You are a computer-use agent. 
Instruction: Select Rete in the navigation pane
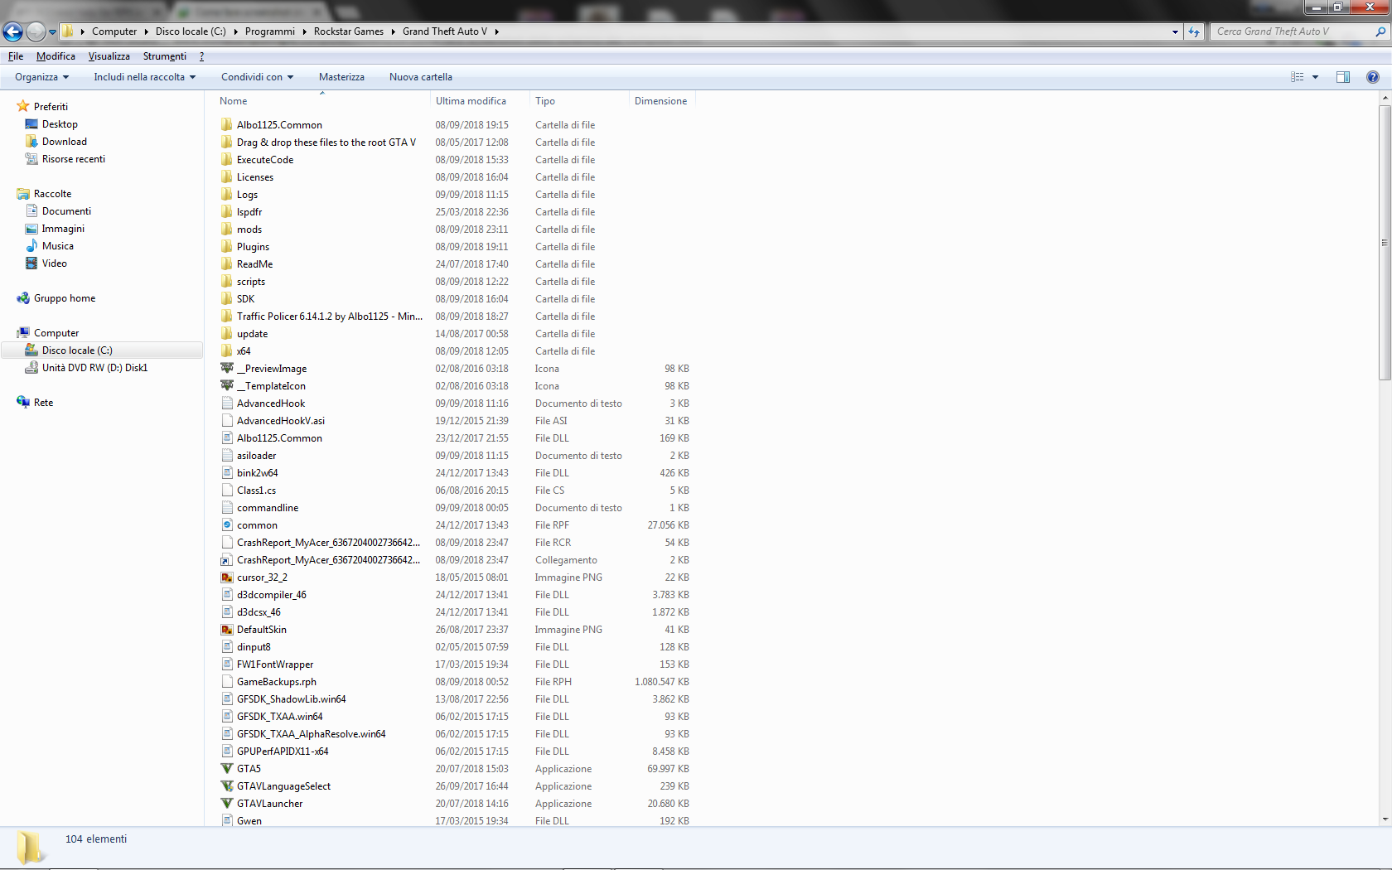pyautogui.click(x=43, y=403)
